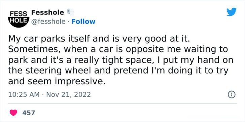Open the Fesshole profile avatar
Viewport: 245px width, 122px height.
pos(19,19)
